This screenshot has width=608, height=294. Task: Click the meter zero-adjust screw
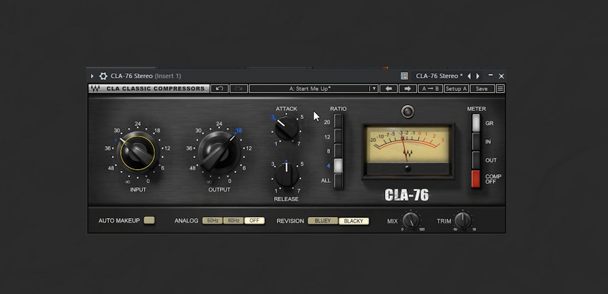(x=408, y=168)
